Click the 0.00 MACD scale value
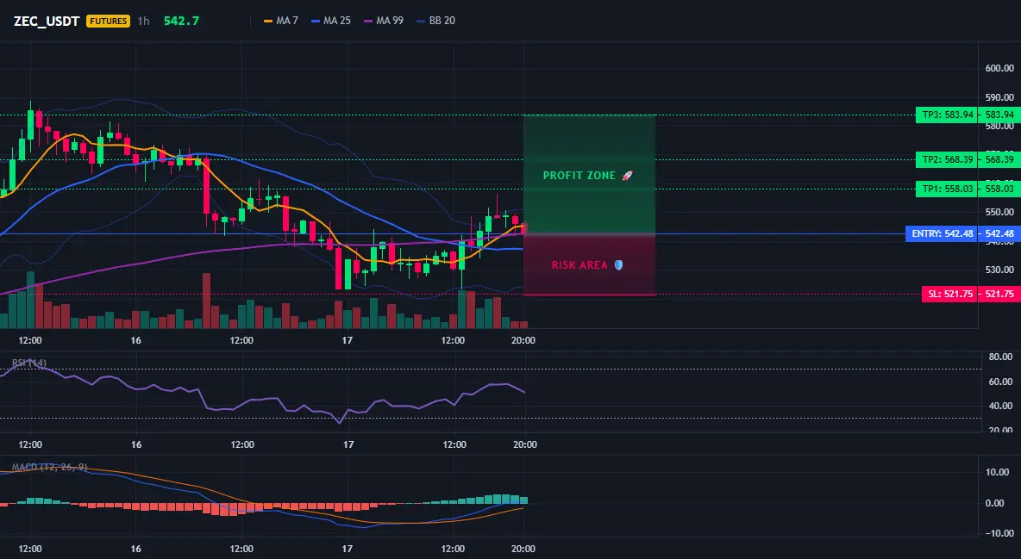This screenshot has height=559, width=1021. tap(994, 503)
